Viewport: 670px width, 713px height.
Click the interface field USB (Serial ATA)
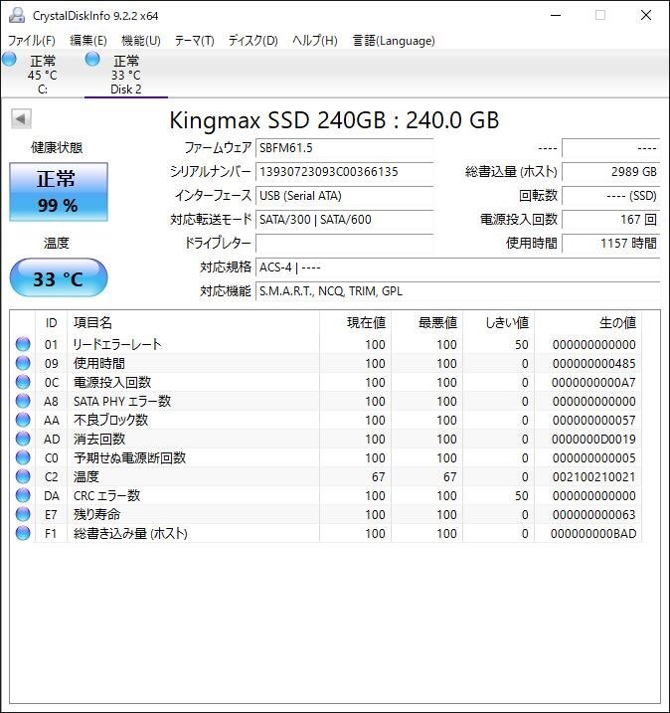pos(344,196)
